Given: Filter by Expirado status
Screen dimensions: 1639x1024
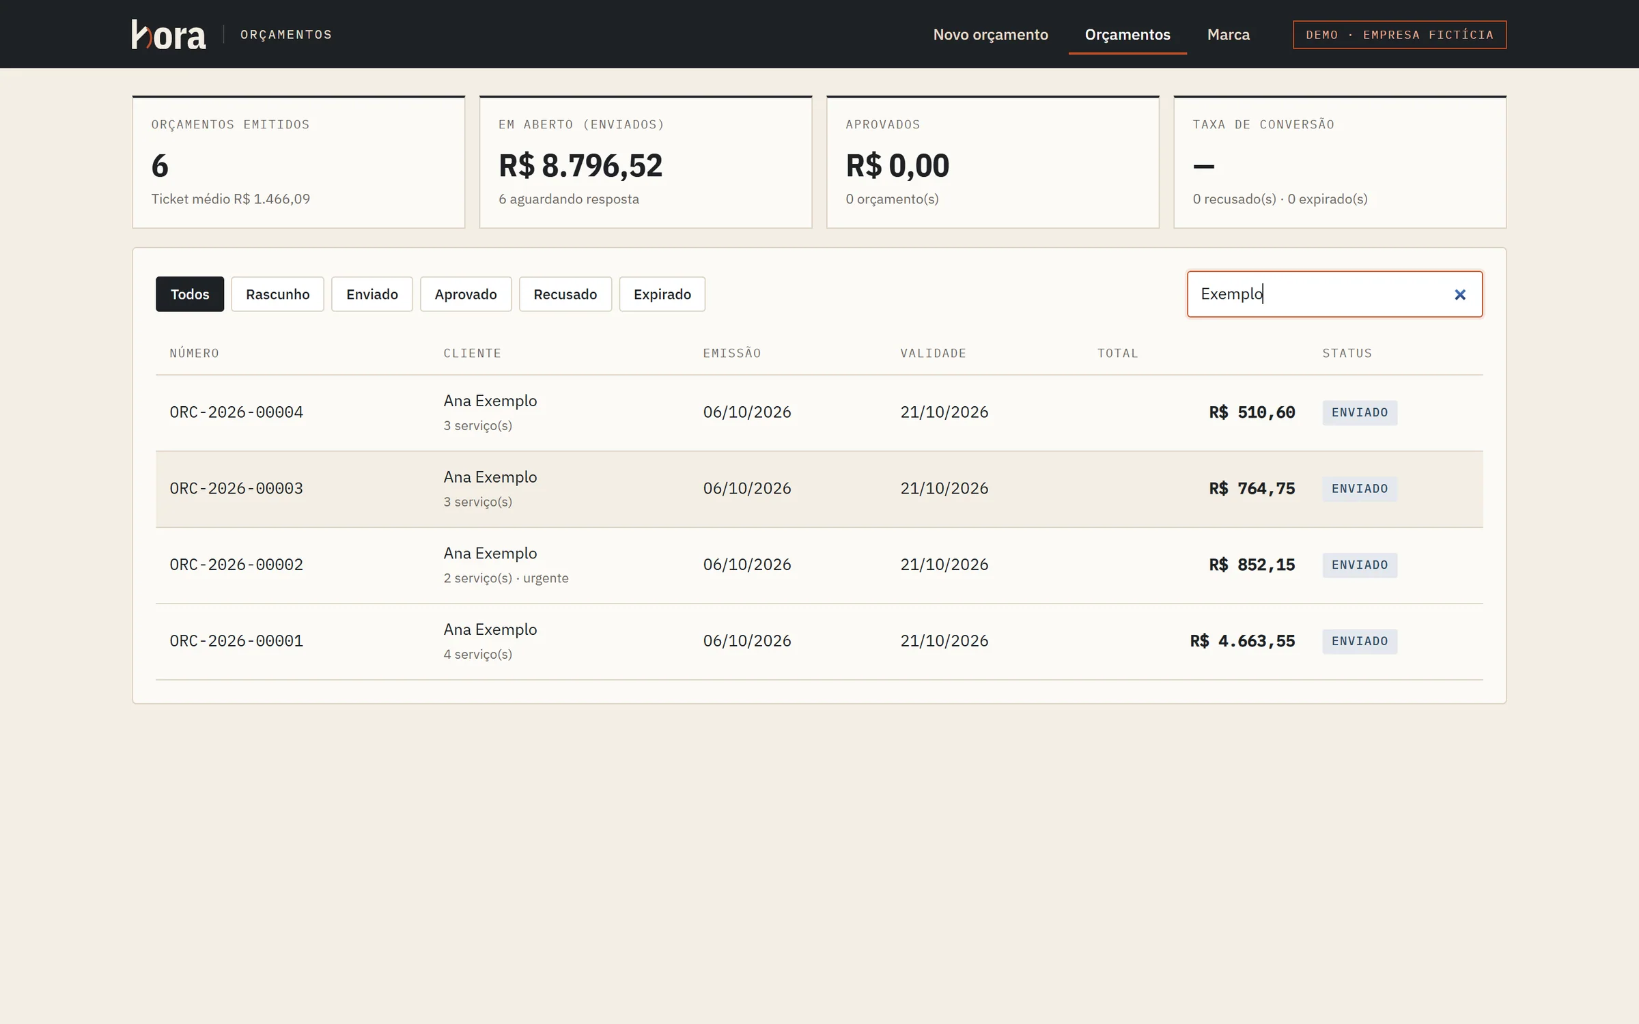Looking at the screenshot, I should [662, 294].
